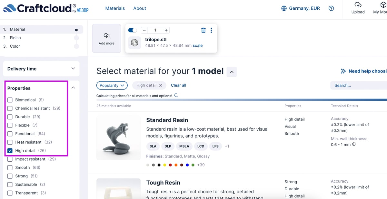
Task: Delete trilope.stl with the trash icon
Action: pyautogui.click(x=203, y=30)
